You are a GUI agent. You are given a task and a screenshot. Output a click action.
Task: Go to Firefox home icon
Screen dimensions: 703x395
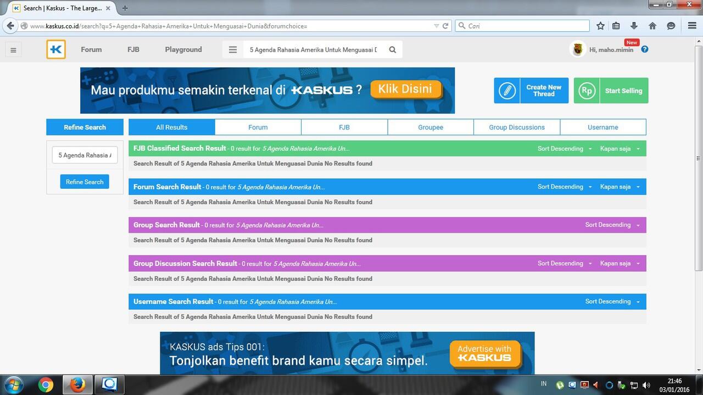point(652,26)
